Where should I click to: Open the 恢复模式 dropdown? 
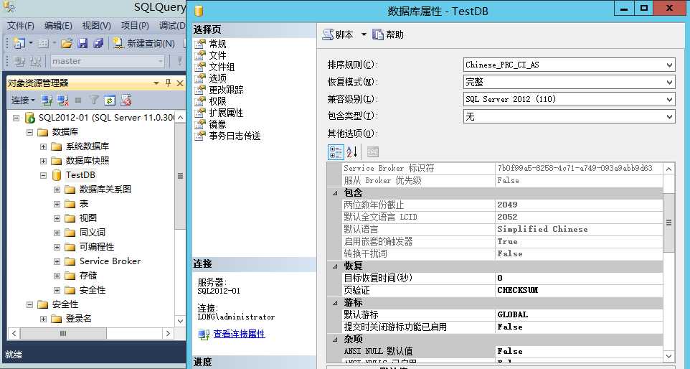pos(669,82)
